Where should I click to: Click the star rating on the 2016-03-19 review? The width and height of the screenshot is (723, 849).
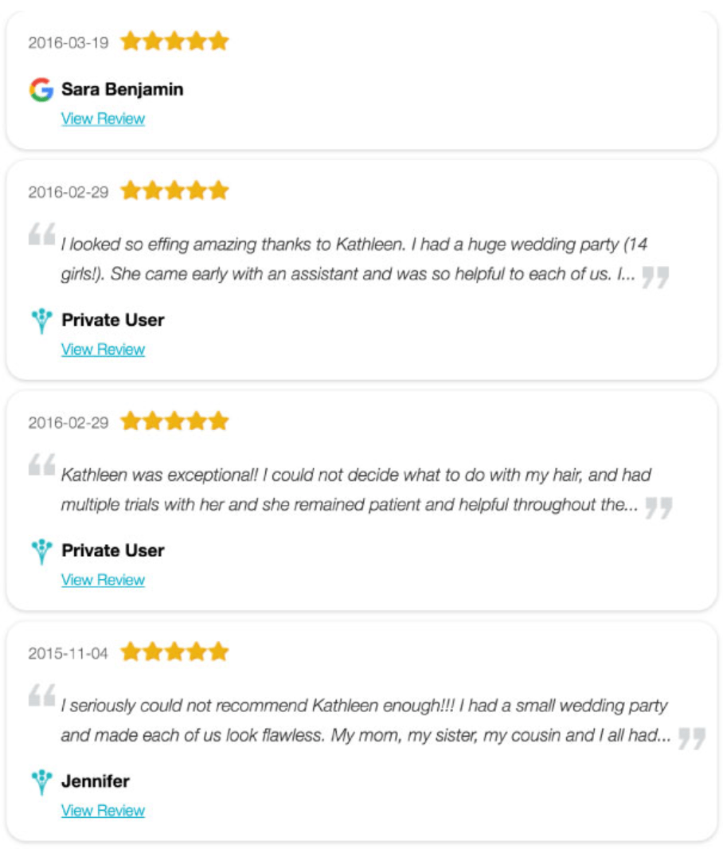tap(174, 41)
